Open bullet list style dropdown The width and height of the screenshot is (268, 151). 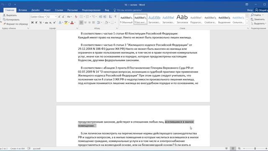pos(84,17)
